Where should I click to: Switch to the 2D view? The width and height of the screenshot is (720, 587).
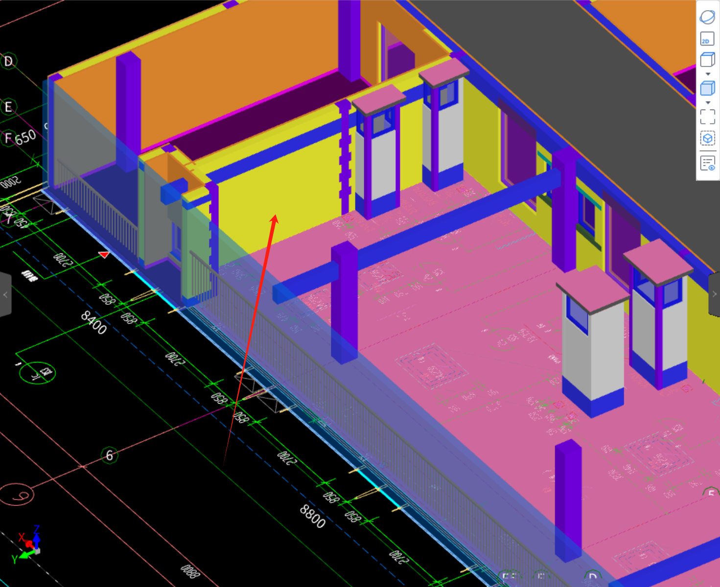[x=707, y=39]
